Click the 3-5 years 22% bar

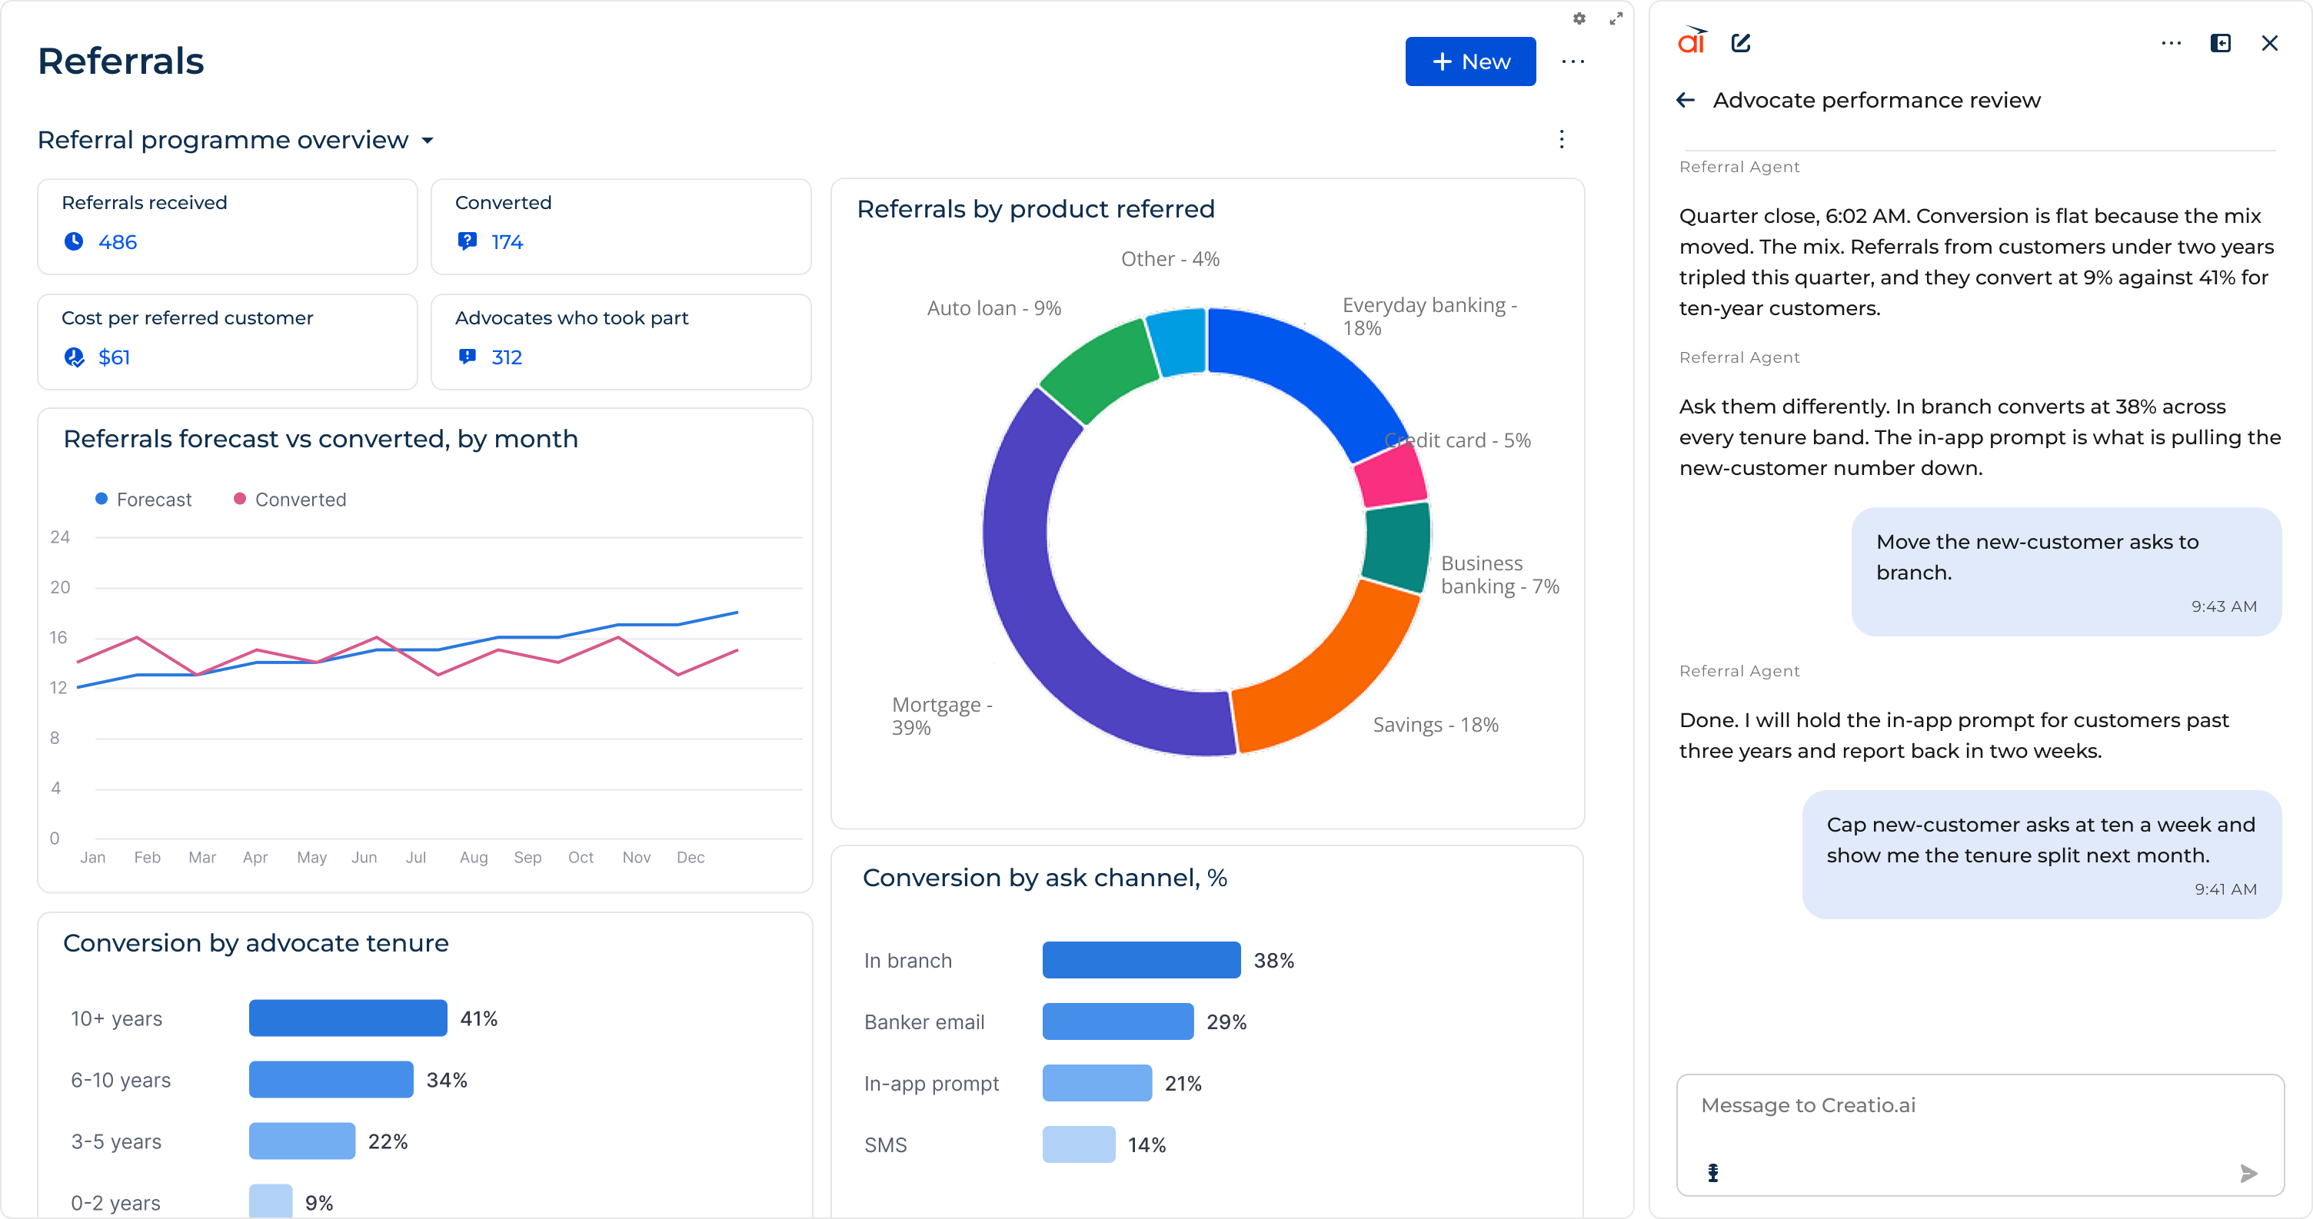(303, 1141)
